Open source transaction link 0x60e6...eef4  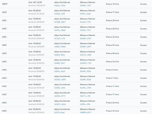pos(60,14)
